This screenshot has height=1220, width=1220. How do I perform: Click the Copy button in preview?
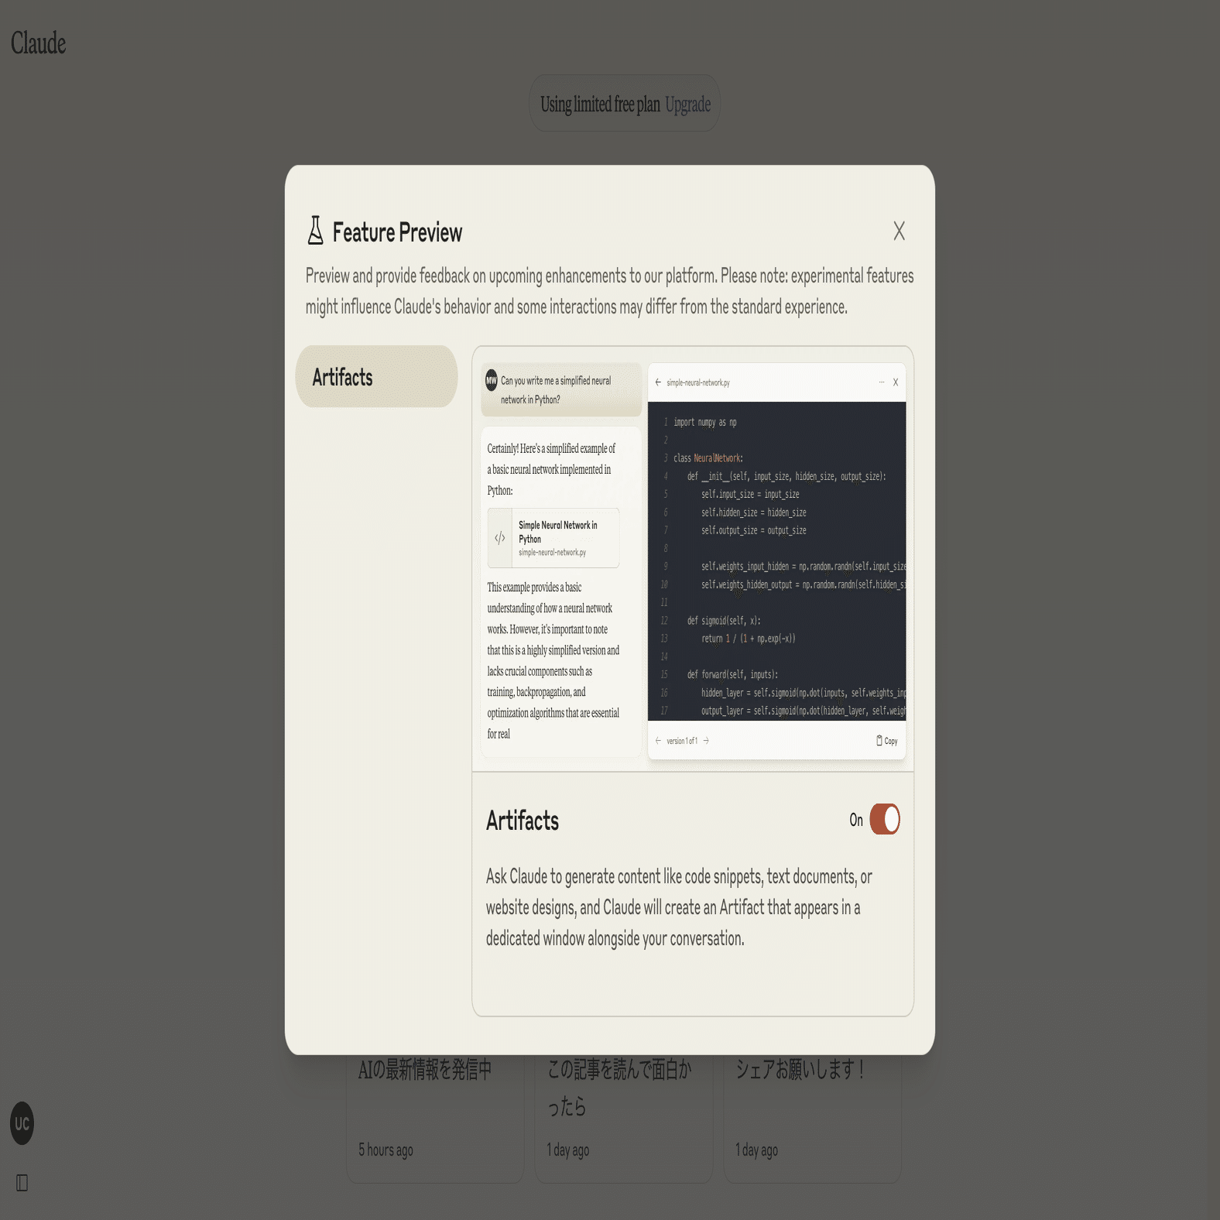tap(887, 741)
